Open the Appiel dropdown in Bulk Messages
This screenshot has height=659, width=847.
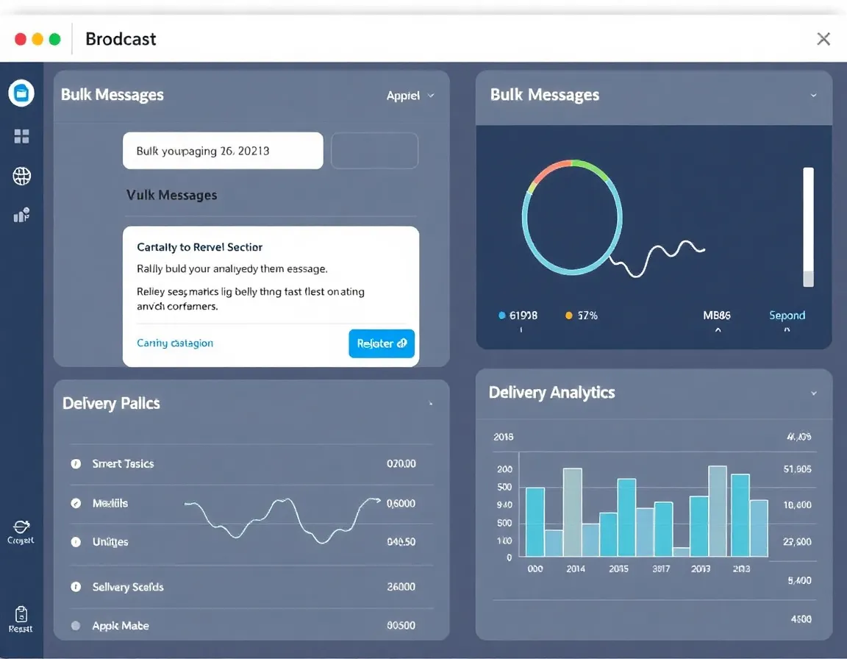pyautogui.click(x=410, y=96)
